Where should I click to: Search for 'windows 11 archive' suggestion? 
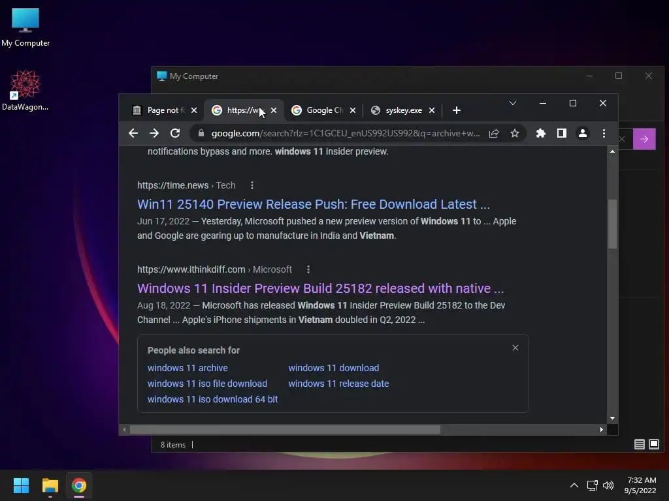pos(188,368)
